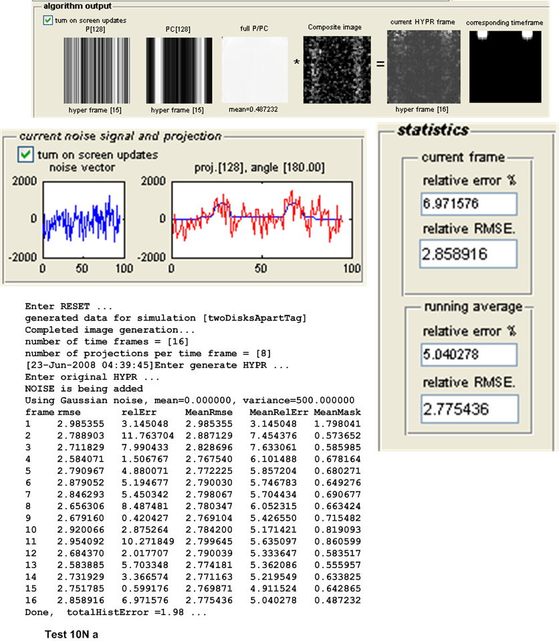
Task: Uncheck screen updates in noise signal panel
Action: 26,154
